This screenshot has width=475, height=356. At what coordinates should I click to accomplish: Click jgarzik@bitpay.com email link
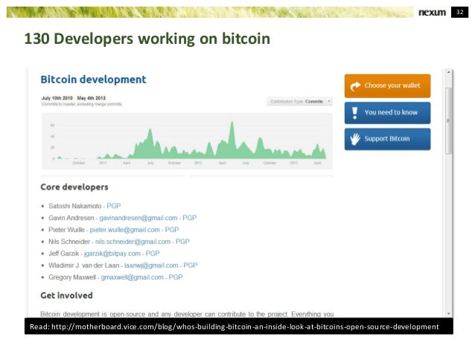point(112,253)
